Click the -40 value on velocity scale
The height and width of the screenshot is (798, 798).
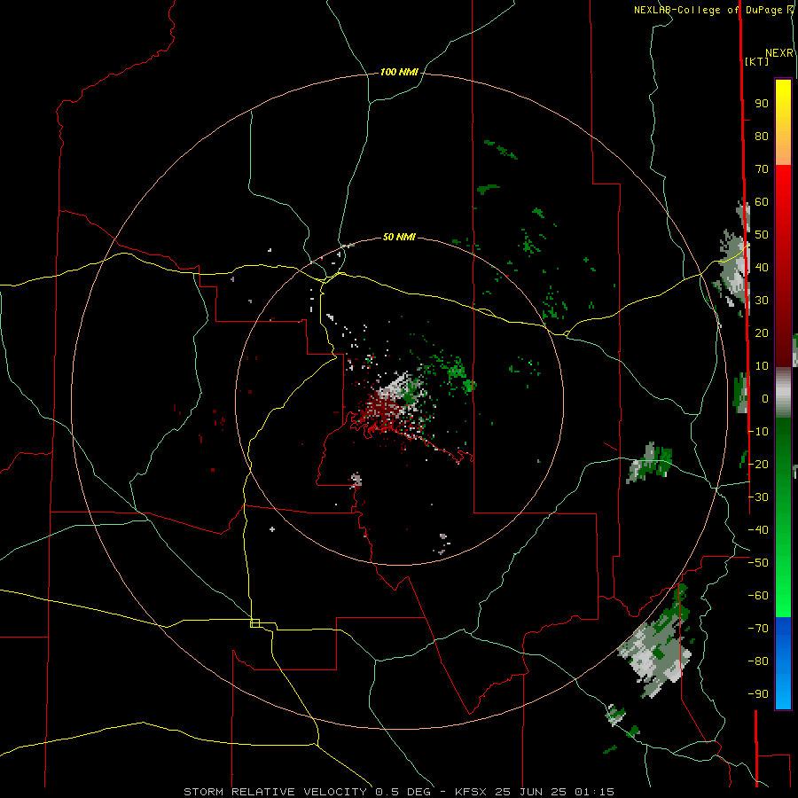pyautogui.click(x=758, y=530)
